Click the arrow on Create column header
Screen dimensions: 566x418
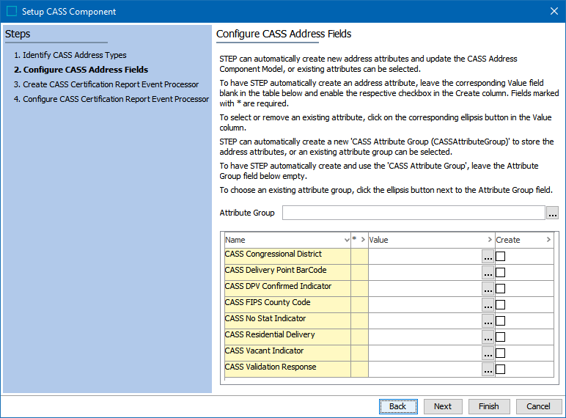(548, 240)
